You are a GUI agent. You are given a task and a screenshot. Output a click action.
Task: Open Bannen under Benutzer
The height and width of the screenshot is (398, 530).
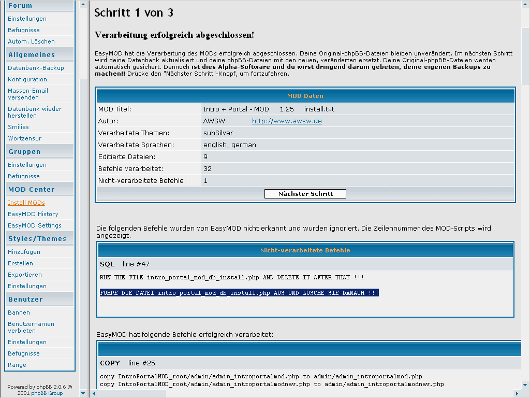19,312
